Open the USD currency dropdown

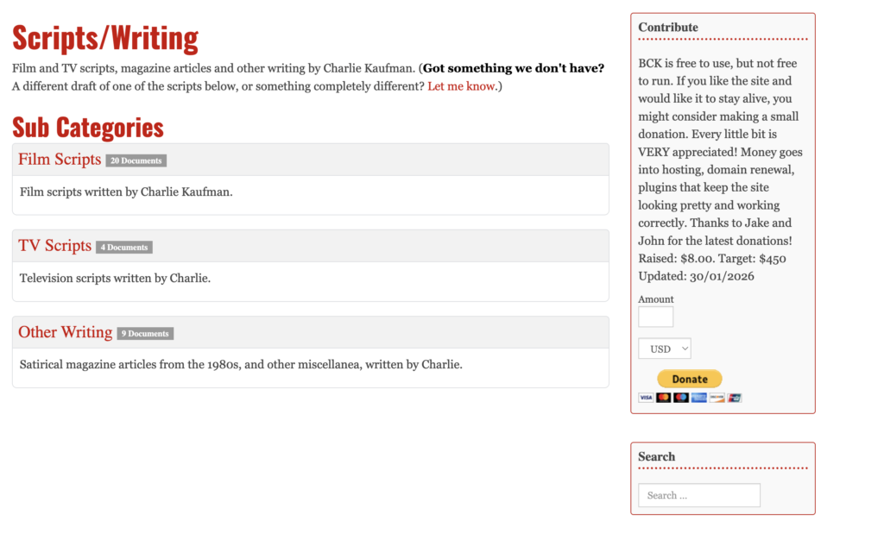point(664,349)
